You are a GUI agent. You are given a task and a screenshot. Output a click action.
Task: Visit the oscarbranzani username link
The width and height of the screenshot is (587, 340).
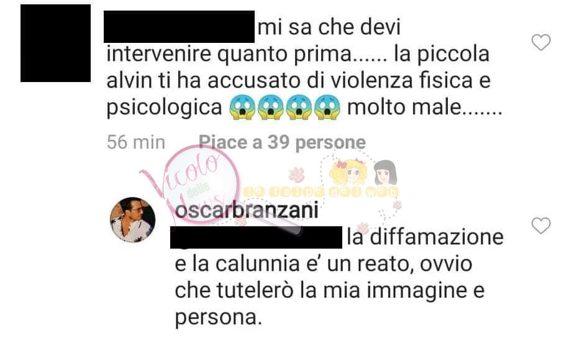pyautogui.click(x=247, y=209)
